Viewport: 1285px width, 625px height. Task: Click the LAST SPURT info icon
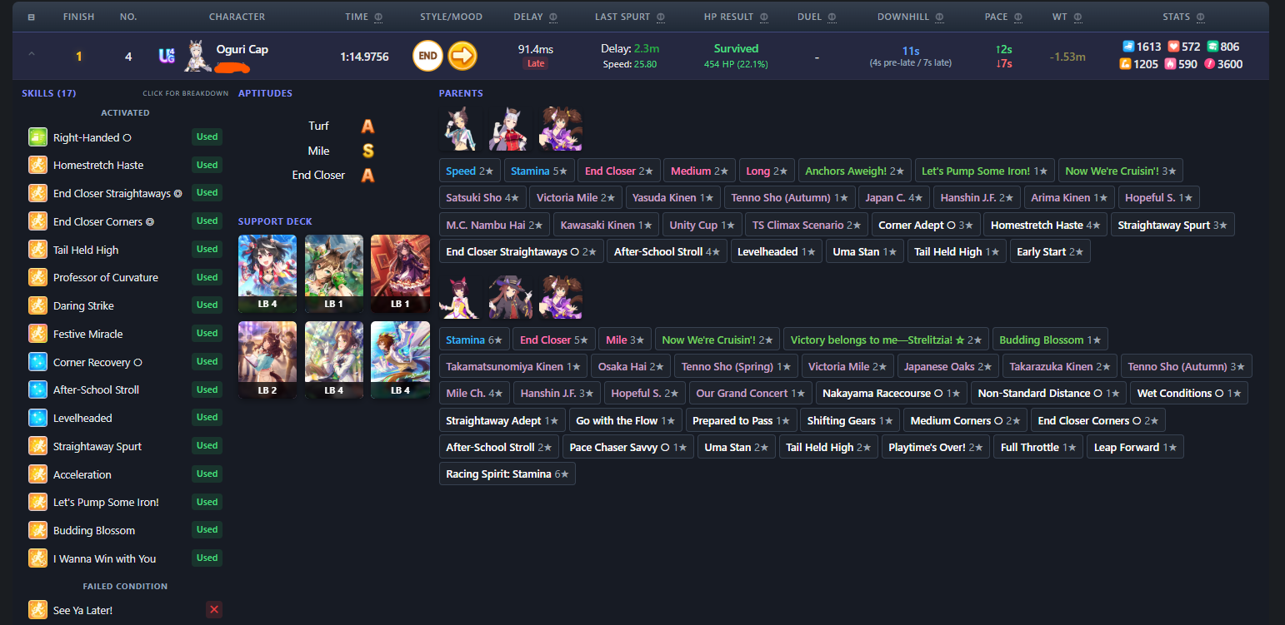[x=660, y=17]
